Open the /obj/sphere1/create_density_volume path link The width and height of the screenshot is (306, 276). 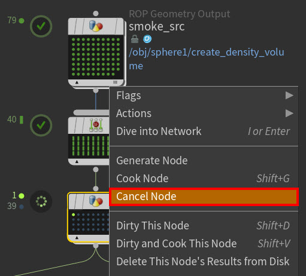point(207,59)
